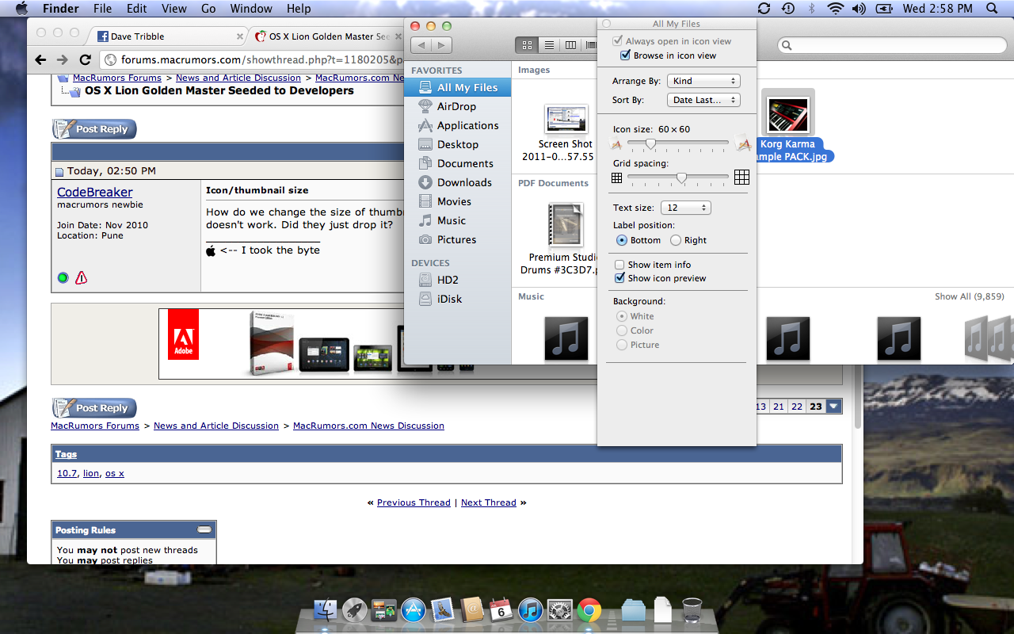
Task: Open the Edit menu
Action: [x=137, y=9]
